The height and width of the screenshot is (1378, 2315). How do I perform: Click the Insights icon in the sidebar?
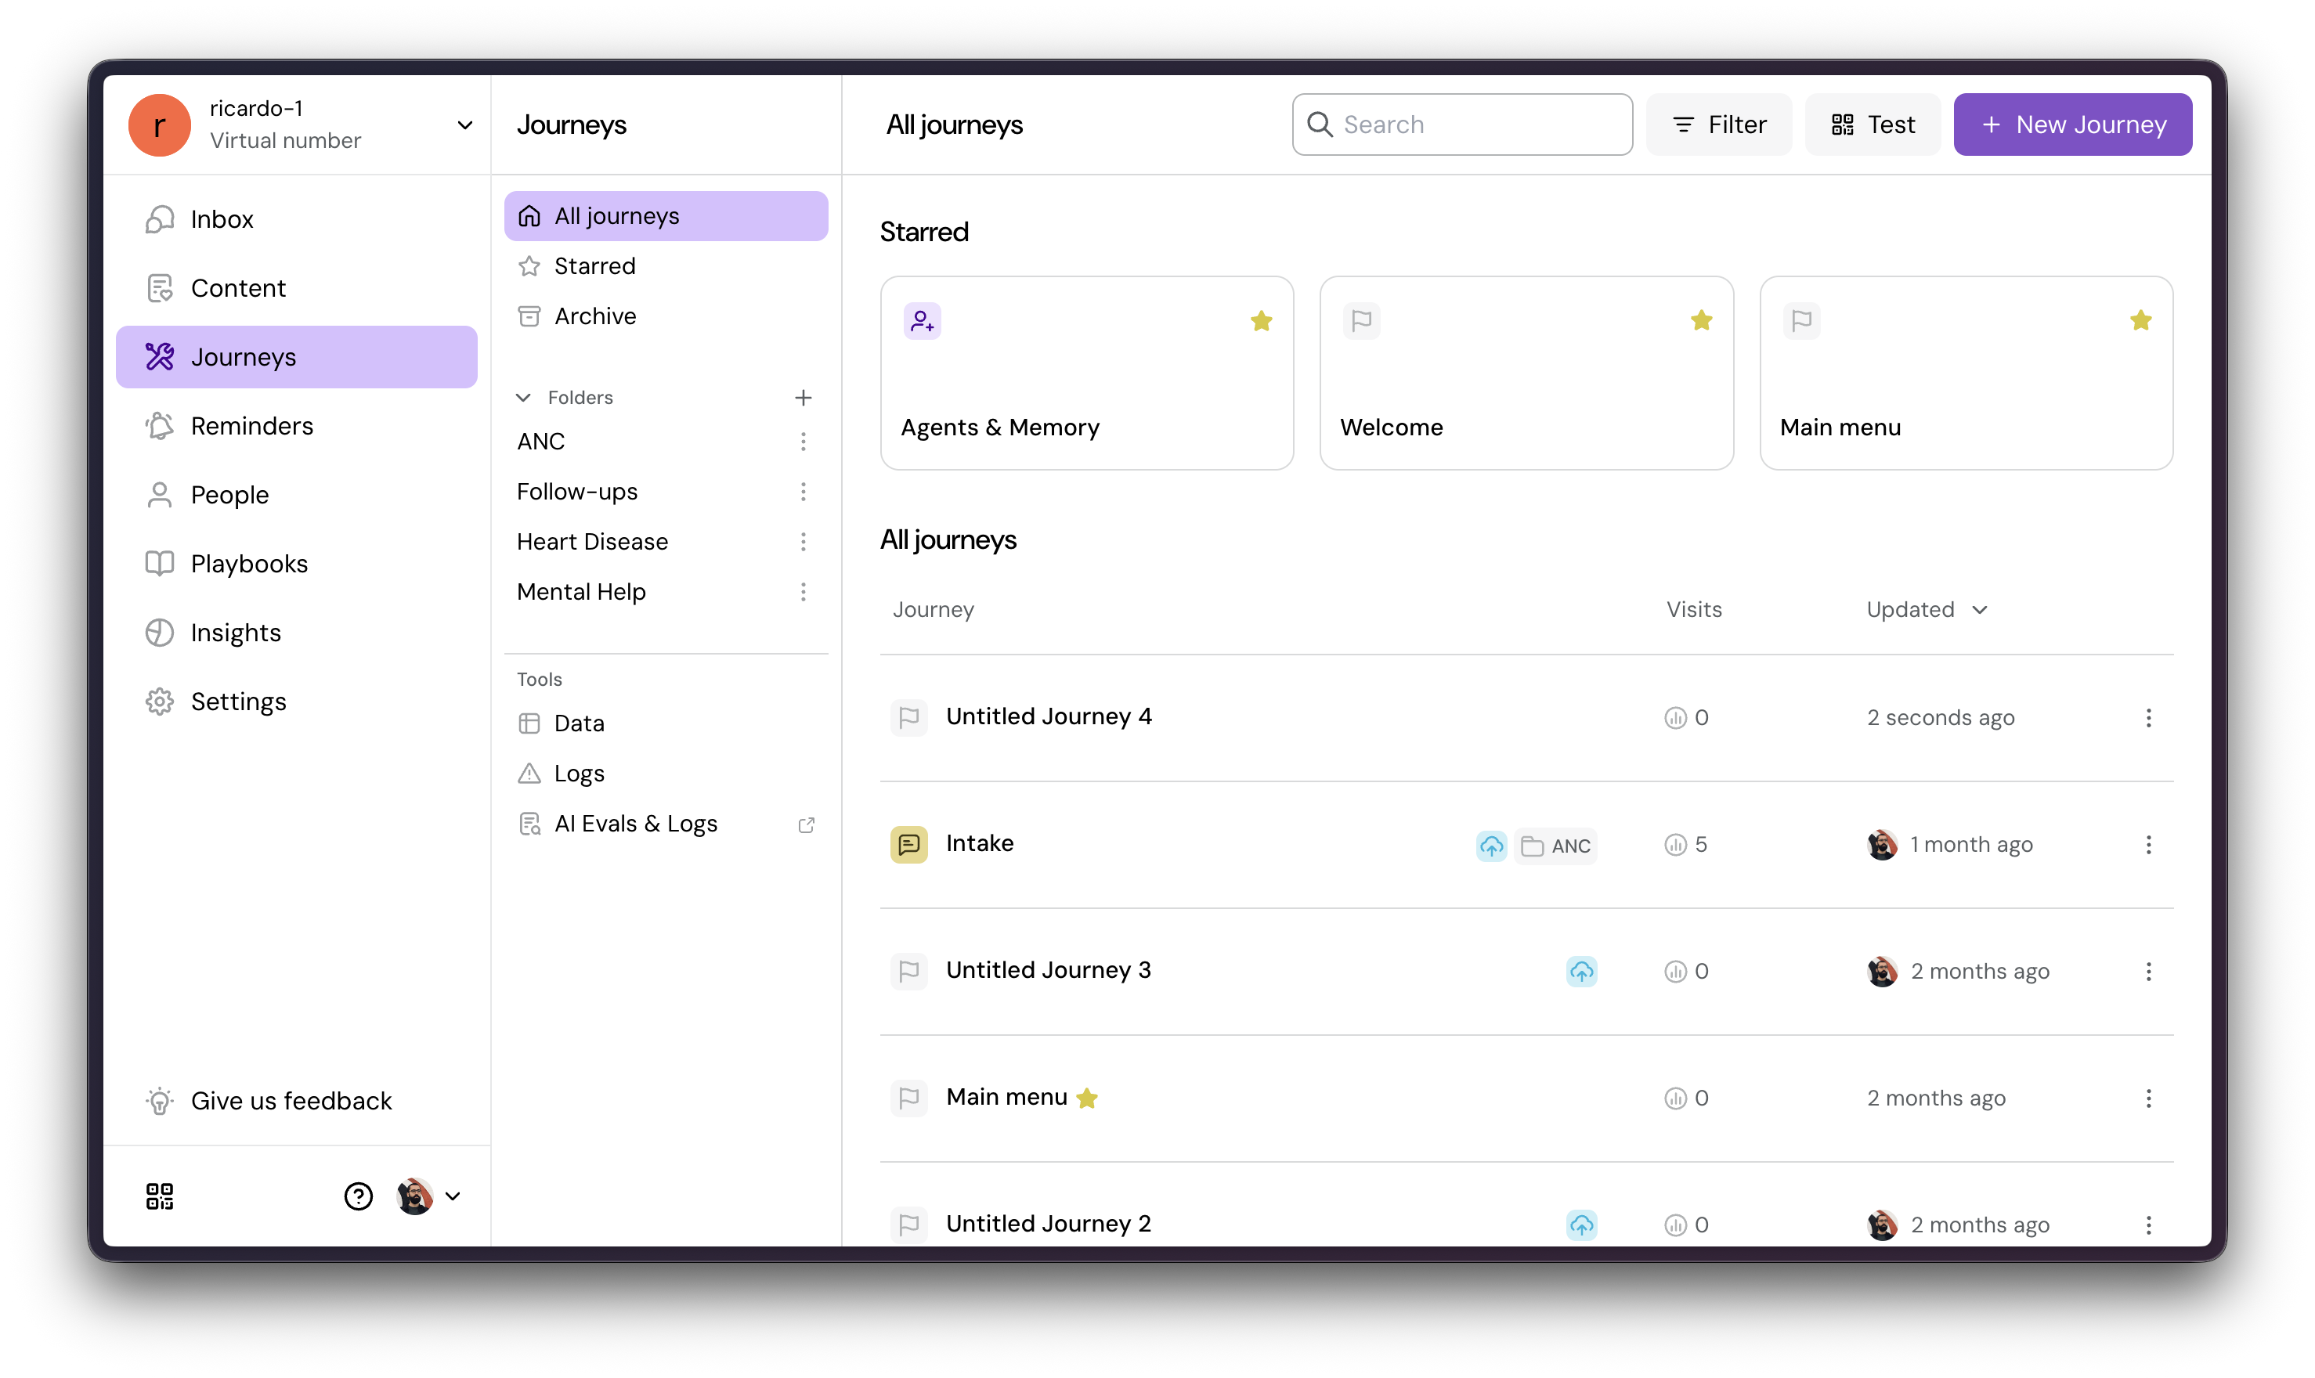coord(160,633)
